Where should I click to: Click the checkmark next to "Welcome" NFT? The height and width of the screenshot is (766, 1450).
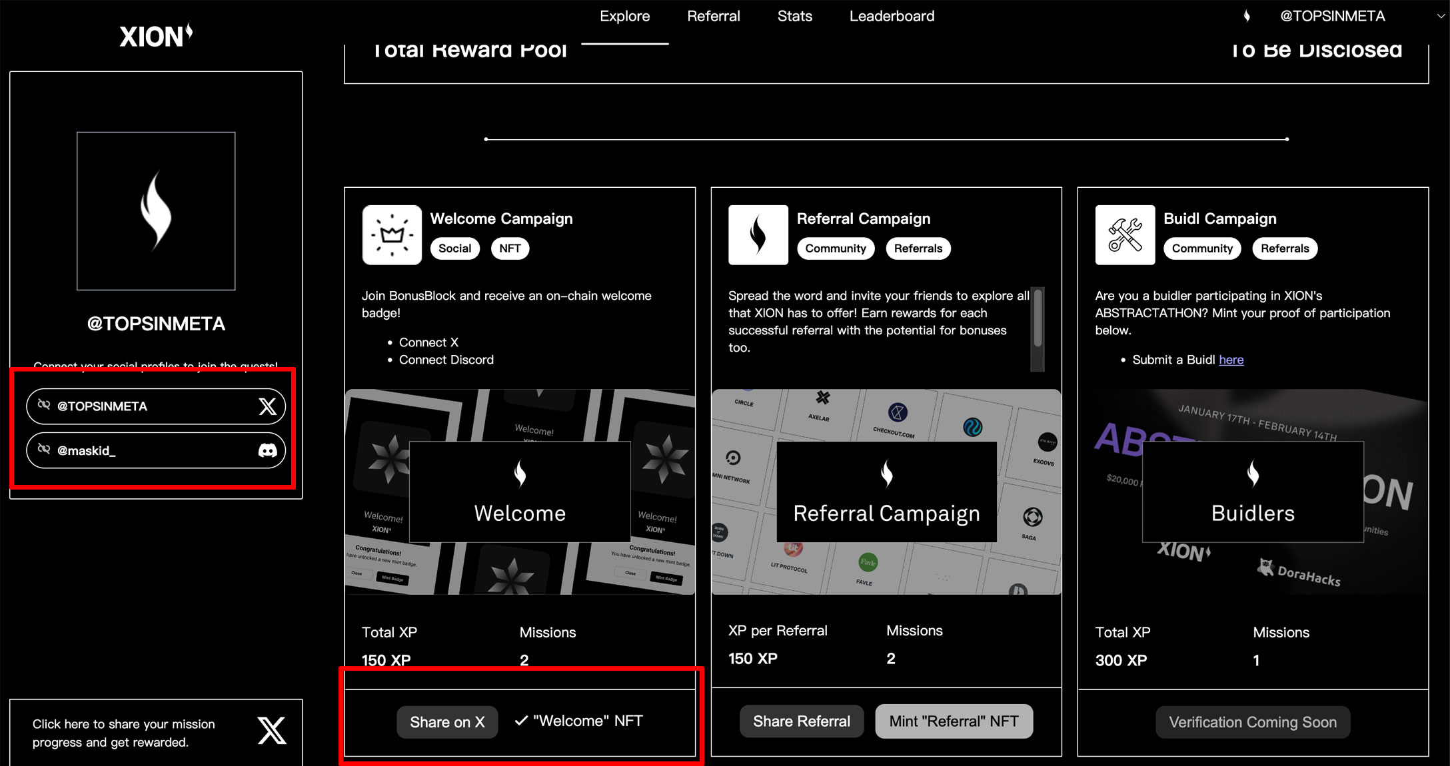[x=521, y=721]
